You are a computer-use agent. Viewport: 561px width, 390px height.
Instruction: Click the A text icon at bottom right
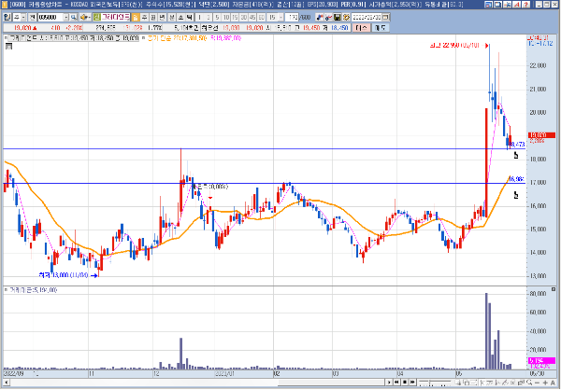[553, 383]
